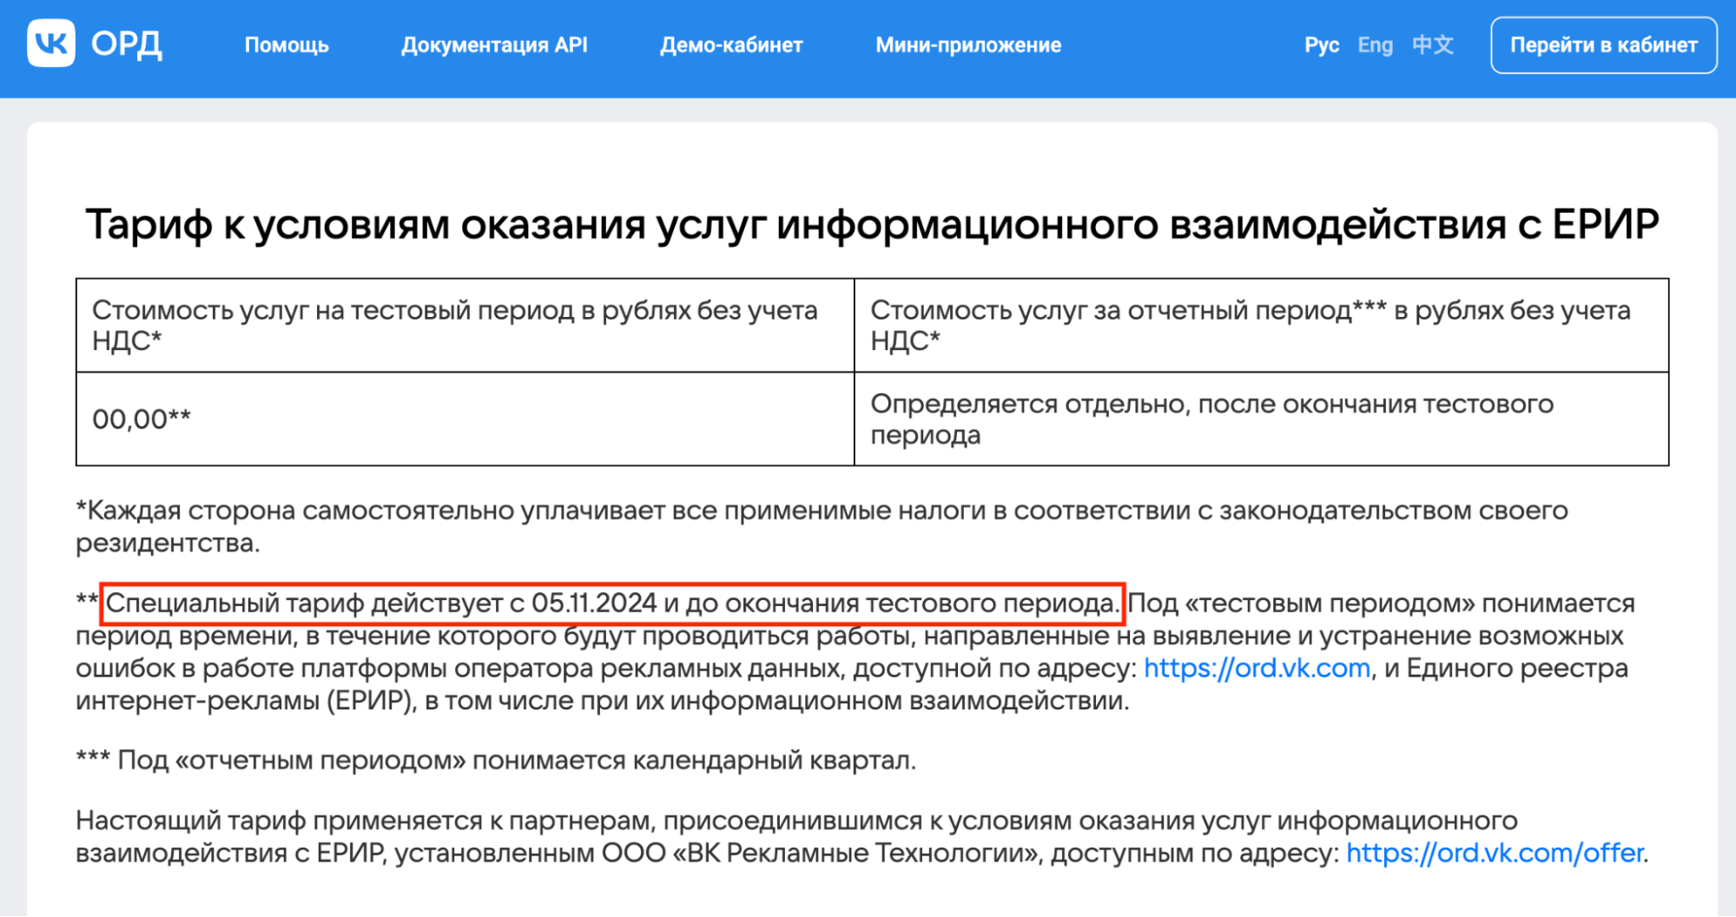Click the тестовый период cost header cell

point(465,326)
